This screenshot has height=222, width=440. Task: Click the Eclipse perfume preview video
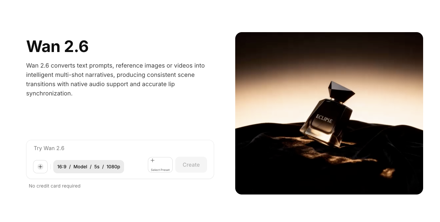(329, 113)
